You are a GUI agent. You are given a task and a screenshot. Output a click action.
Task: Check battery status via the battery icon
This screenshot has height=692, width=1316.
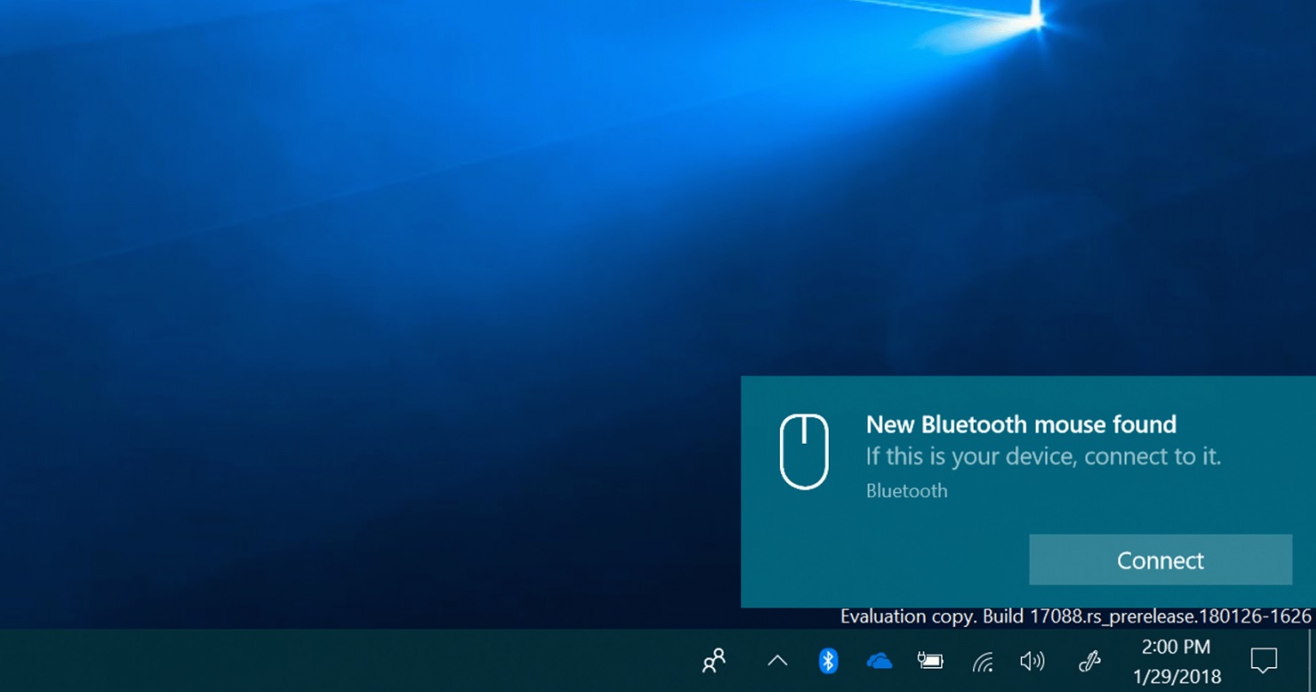click(930, 661)
